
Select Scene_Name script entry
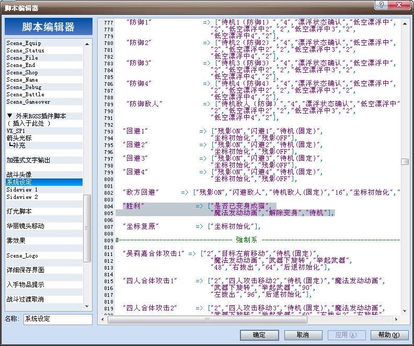(44, 80)
